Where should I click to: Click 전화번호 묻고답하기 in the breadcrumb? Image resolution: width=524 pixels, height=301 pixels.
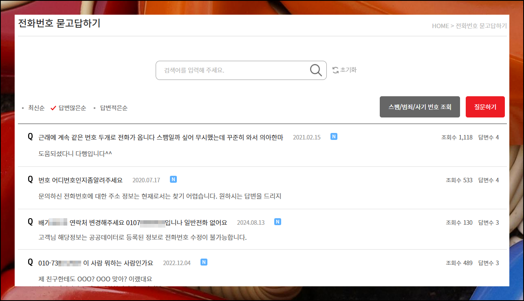pos(481,26)
